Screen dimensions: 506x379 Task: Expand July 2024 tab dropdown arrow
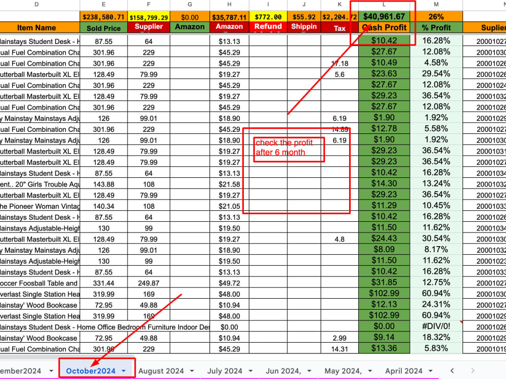point(250,371)
